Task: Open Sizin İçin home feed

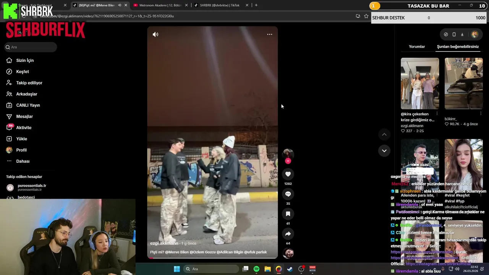Action: click(x=25, y=60)
